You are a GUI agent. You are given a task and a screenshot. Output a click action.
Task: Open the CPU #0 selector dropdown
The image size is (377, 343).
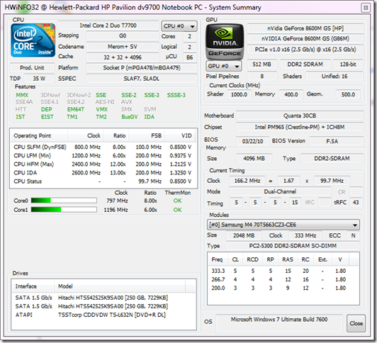[x=179, y=26]
